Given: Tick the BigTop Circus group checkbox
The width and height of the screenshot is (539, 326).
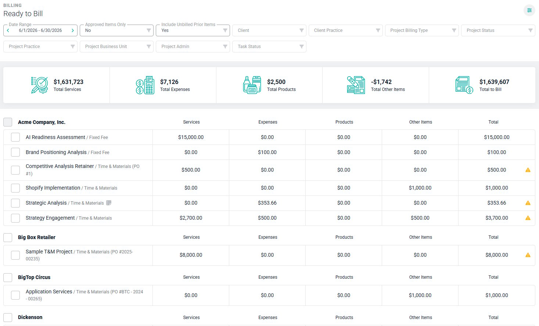Looking at the screenshot, I should 8,277.
